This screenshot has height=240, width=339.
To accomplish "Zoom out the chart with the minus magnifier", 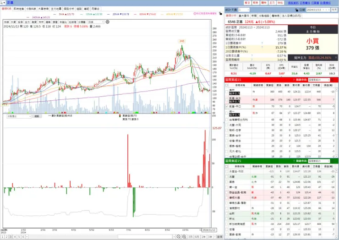I will click(179, 236).
